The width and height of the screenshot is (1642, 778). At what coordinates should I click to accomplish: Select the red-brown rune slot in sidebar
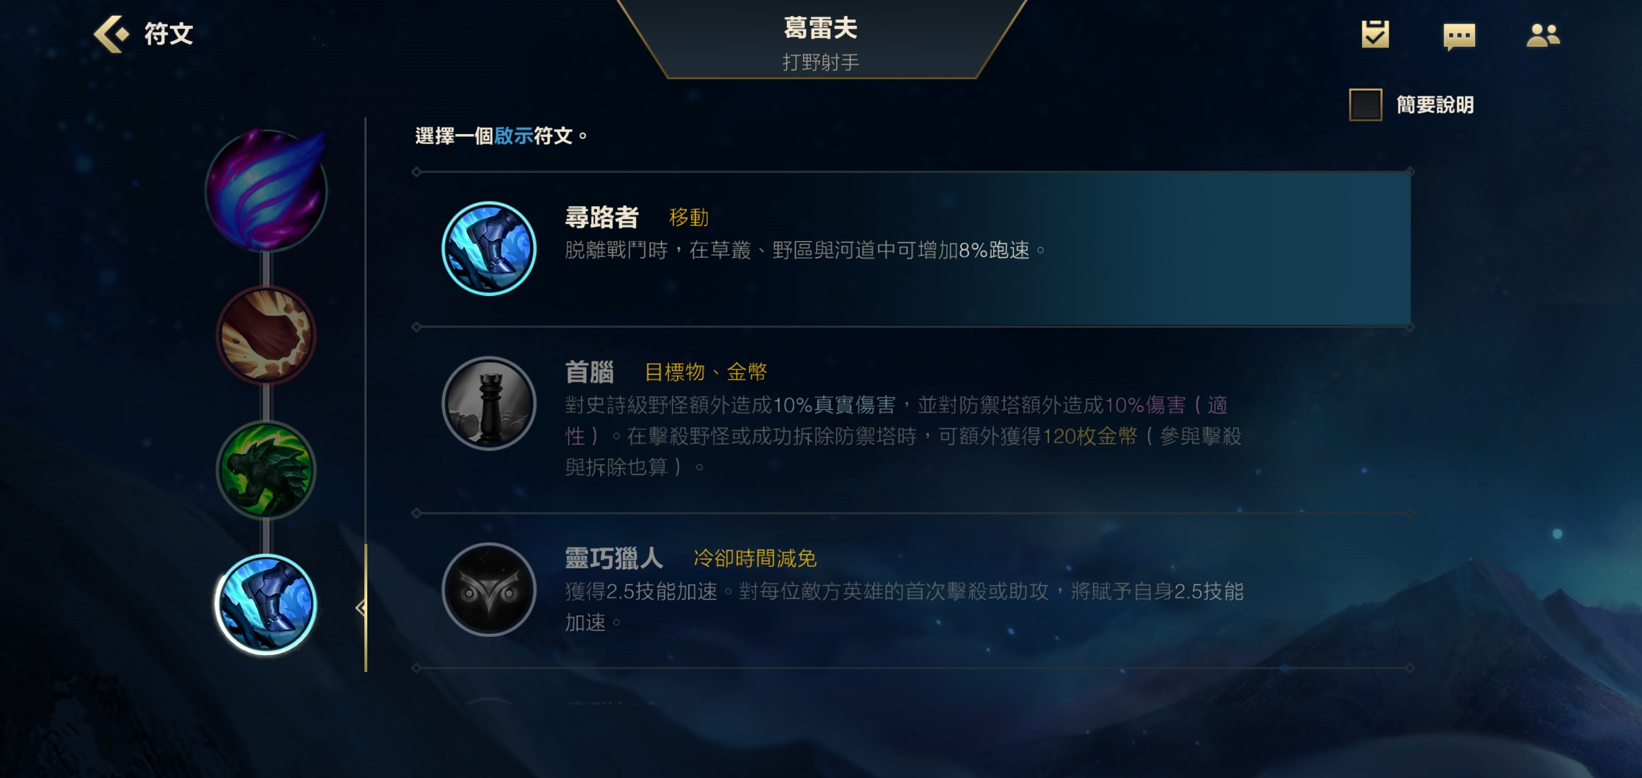tap(266, 336)
